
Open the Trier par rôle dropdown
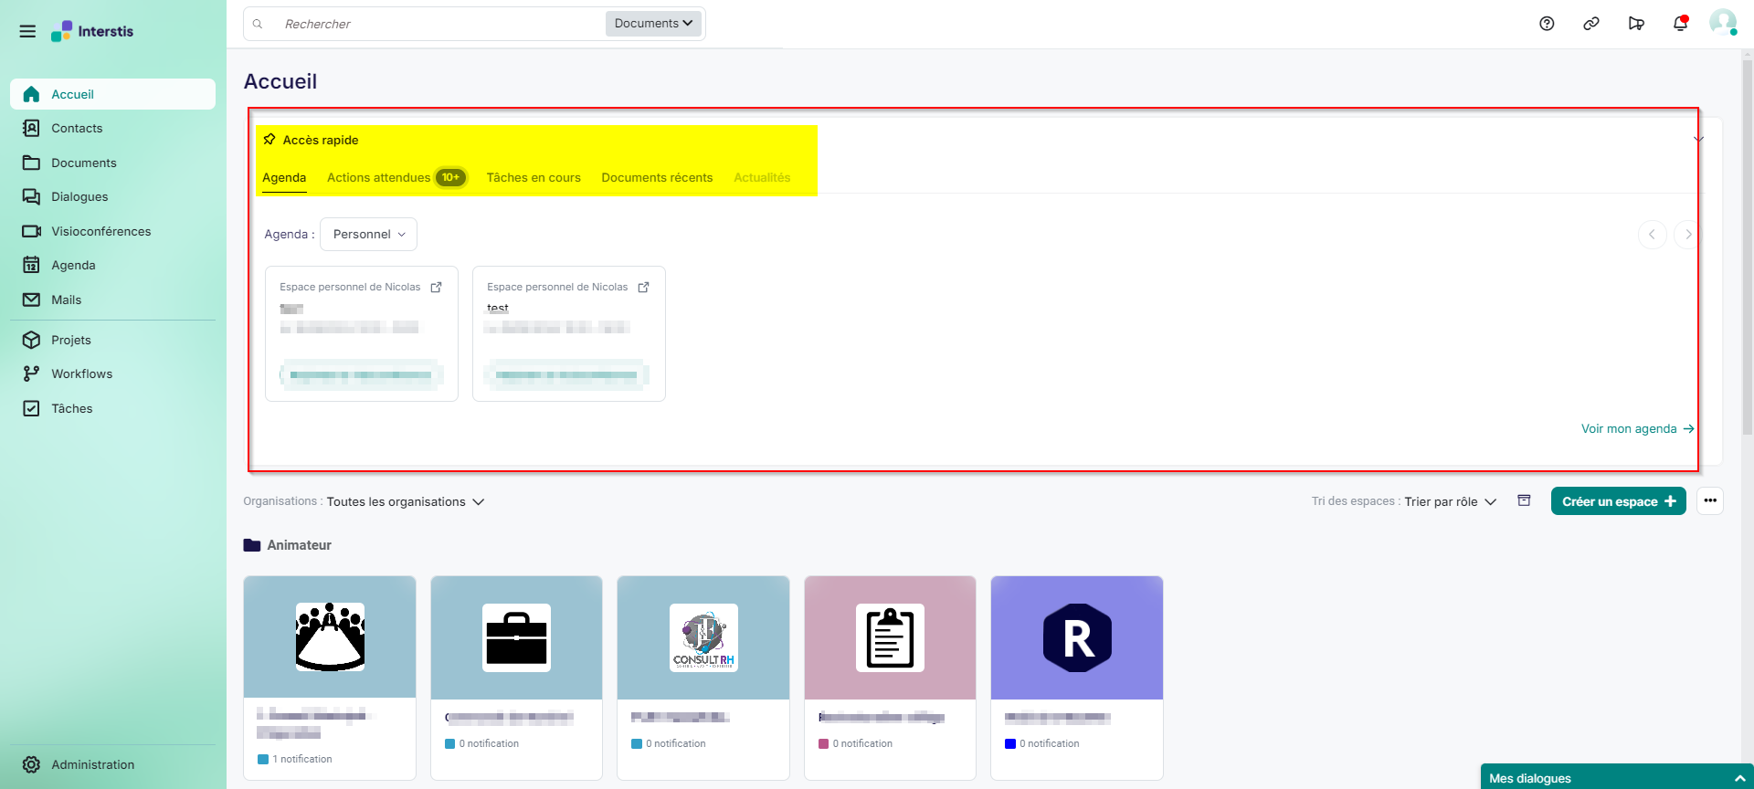[1450, 501]
